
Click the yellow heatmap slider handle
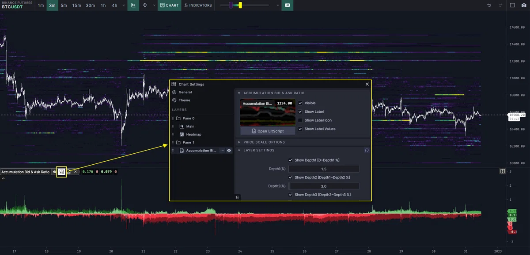point(240,5)
